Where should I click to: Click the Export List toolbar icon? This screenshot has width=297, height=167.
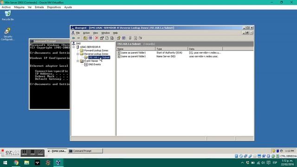[112, 38]
